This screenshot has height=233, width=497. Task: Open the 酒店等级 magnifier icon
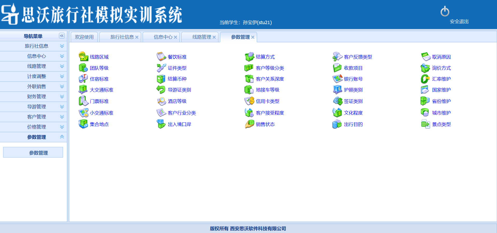(x=161, y=101)
